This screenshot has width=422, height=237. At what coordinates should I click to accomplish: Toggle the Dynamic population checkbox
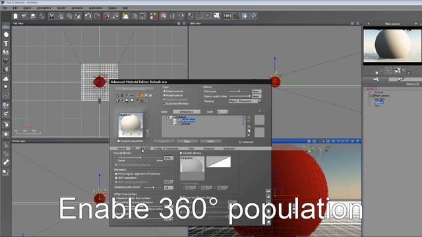[x=119, y=141]
